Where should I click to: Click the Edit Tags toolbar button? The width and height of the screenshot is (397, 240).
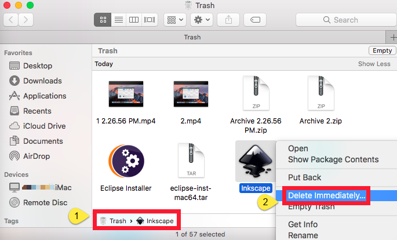tap(255, 20)
